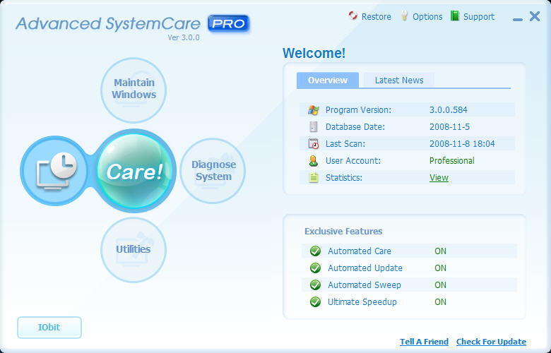
Task: Click the IObit button
Action: (49, 328)
